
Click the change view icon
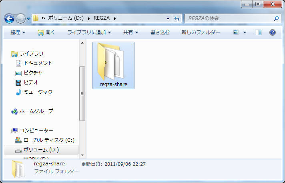(236, 32)
